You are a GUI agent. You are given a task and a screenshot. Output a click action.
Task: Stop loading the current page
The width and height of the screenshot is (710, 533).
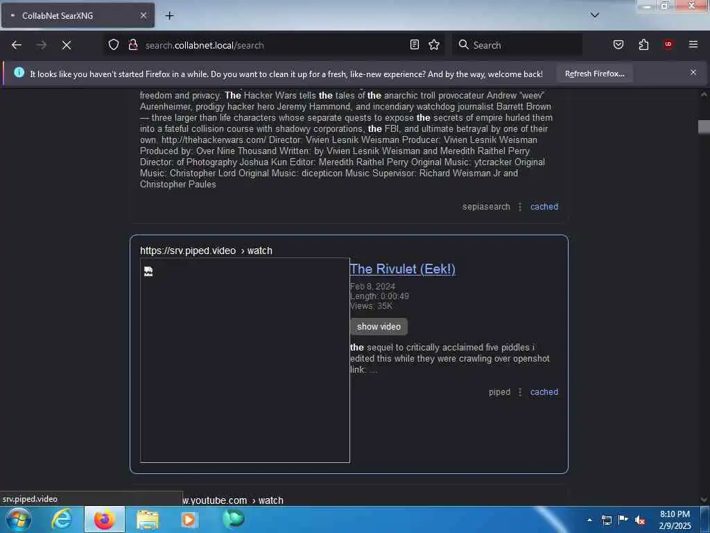click(x=67, y=45)
